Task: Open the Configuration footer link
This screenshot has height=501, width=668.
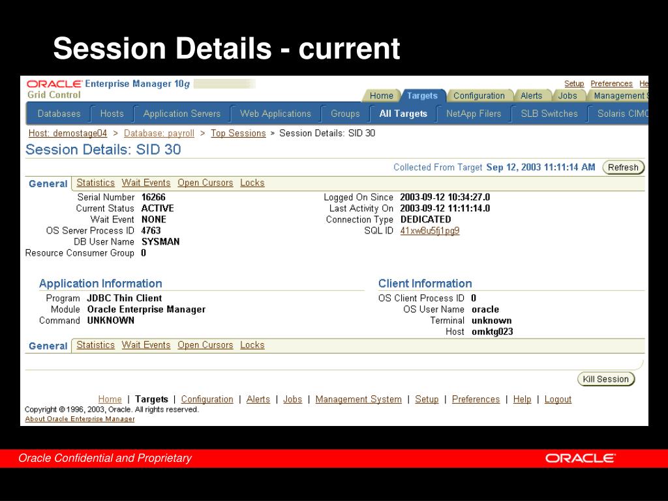Action: pyautogui.click(x=207, y=399)
